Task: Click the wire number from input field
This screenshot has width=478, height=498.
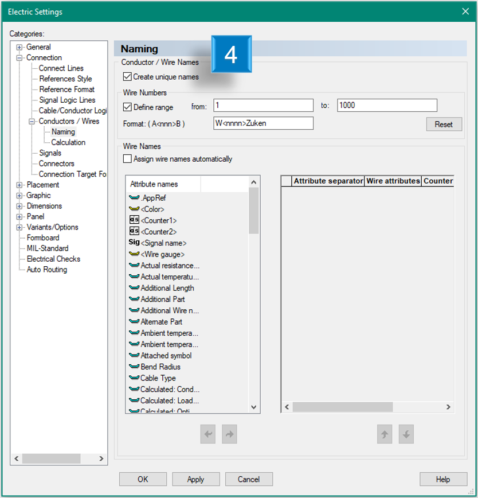Action: tap(263, 106)
